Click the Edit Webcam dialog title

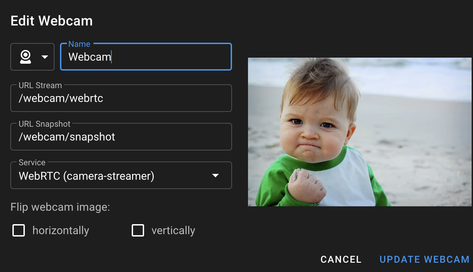tap(52, 21)
